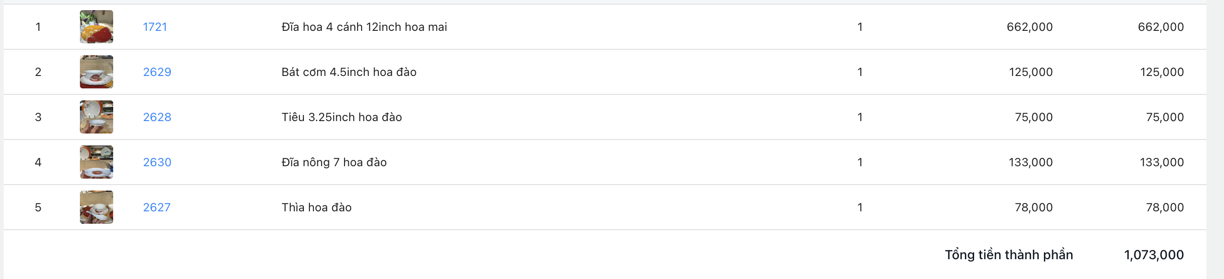Click product code link 2629
Screen dimensions: 1224x279
(157, 72)
